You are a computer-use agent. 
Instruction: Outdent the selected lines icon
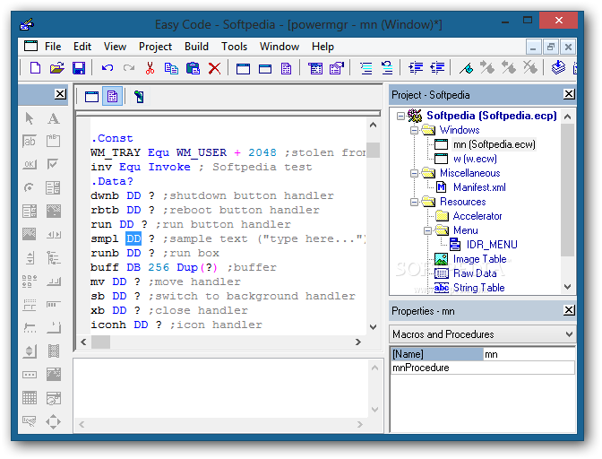click(x=437, y=68)
